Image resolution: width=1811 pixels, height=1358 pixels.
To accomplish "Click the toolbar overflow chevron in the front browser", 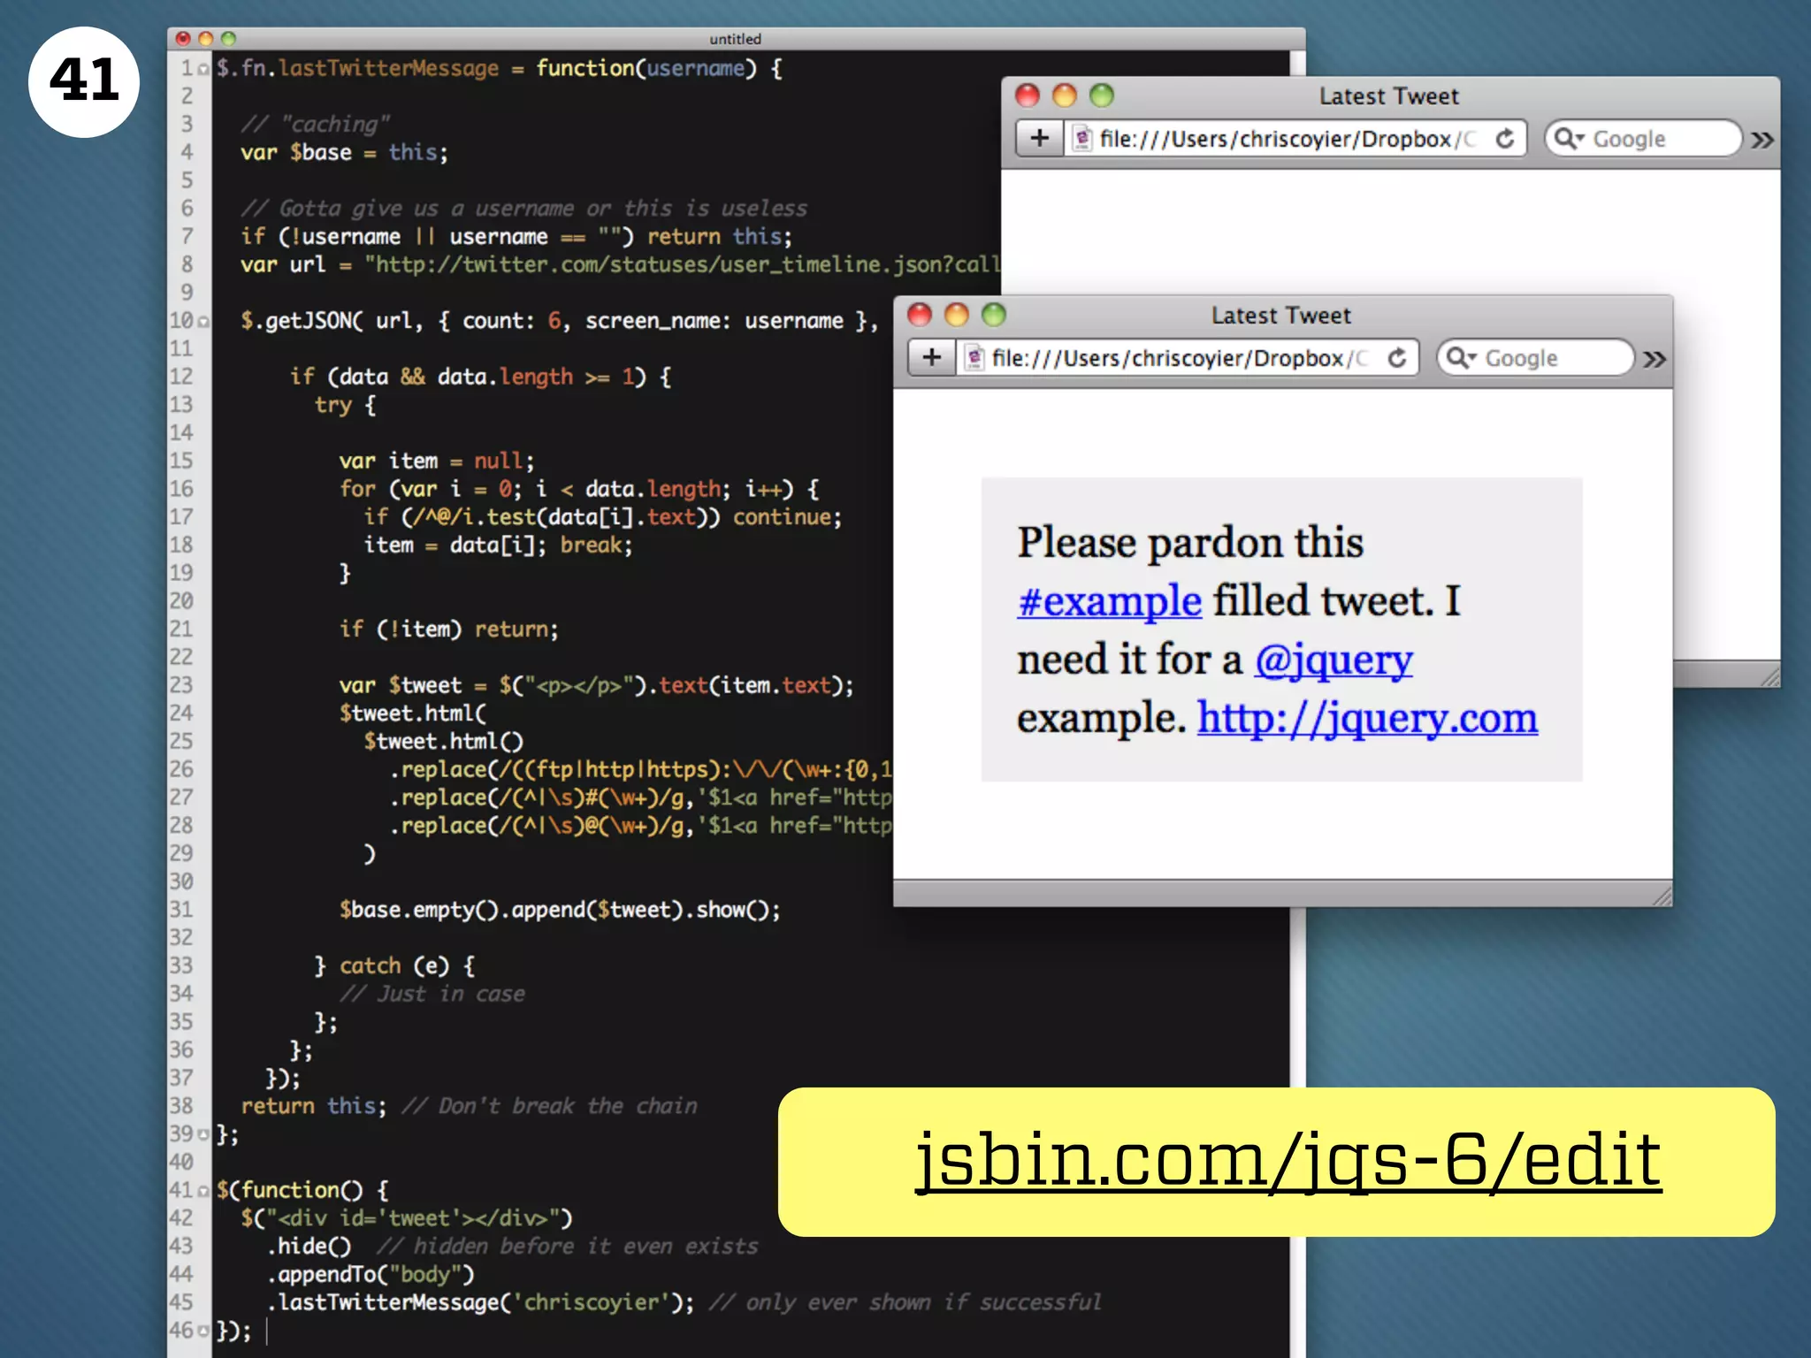I will coord(1654,359).
